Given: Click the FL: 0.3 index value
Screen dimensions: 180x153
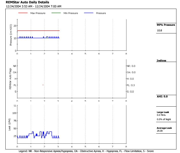Looking at the screenshot, I should point(131,85).
